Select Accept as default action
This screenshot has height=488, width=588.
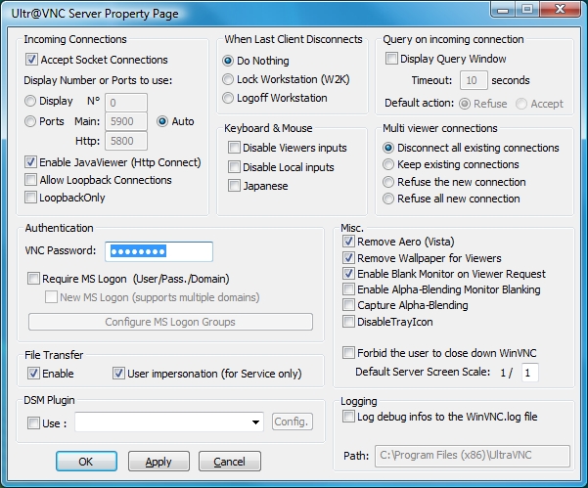(x=521, y=104)
